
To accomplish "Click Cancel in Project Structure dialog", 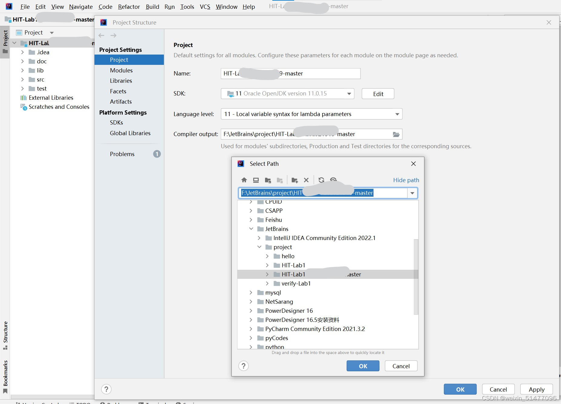I will (498, 389).
